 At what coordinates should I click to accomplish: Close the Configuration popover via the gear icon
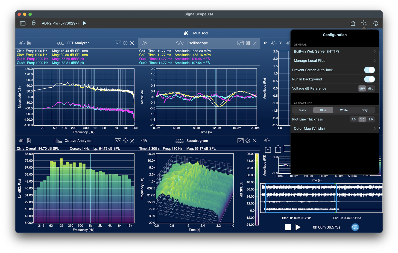[364, 23]
